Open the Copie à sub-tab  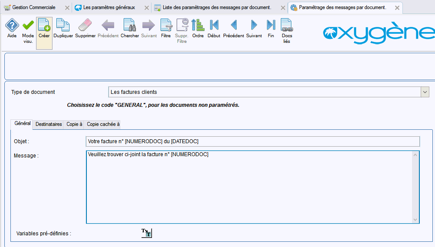(x=74, y=124)
